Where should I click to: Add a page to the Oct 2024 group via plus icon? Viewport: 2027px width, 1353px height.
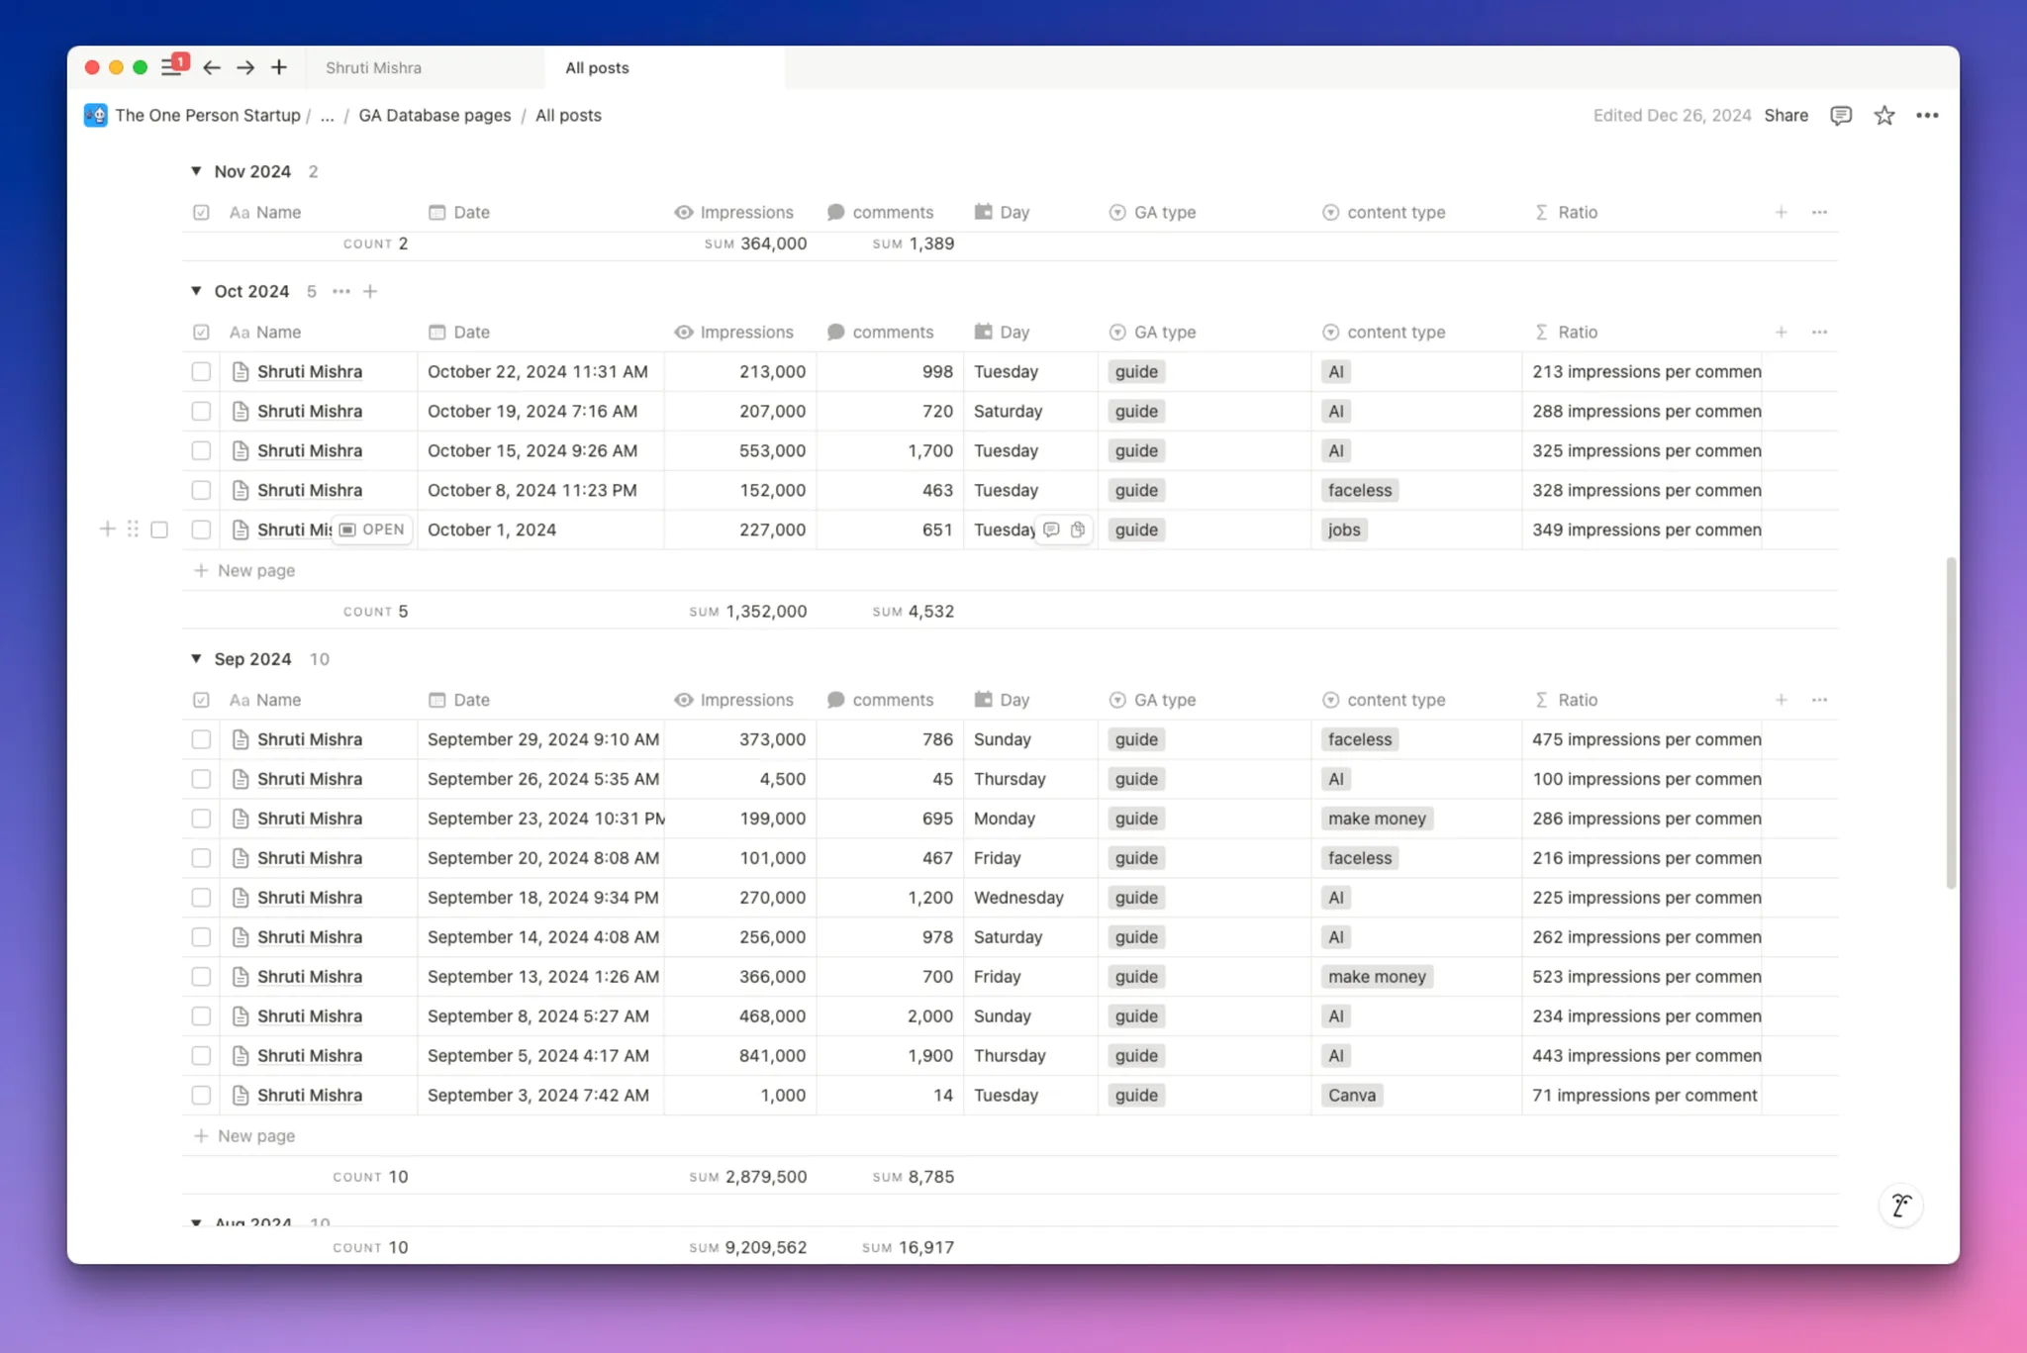[x=370, y=291]
